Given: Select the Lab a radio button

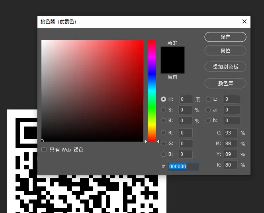Looking at the screenshot, I should 208,110.
